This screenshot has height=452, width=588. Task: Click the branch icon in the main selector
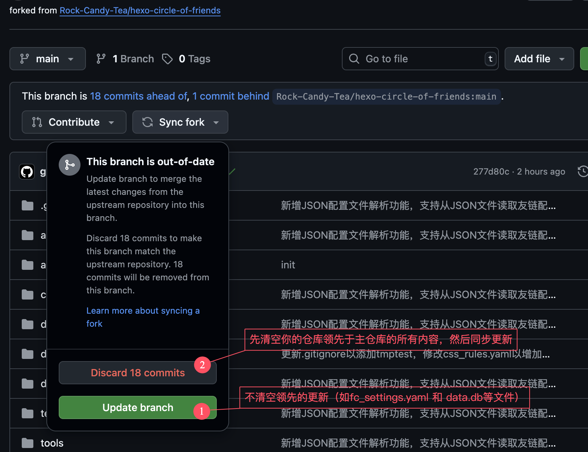click(24, 59)
